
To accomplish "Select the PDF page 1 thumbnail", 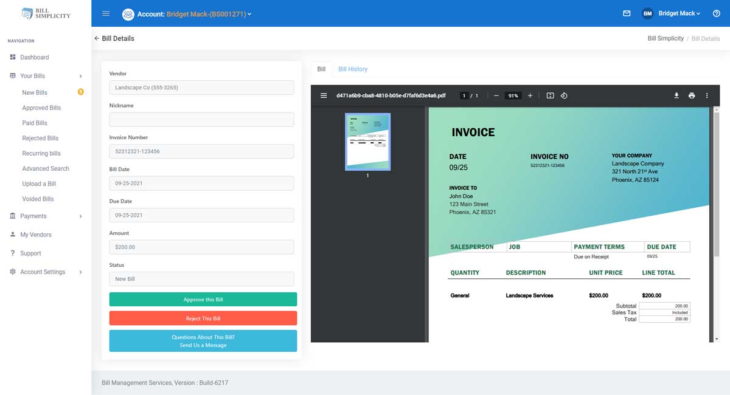I will click(x=367, y=142).
